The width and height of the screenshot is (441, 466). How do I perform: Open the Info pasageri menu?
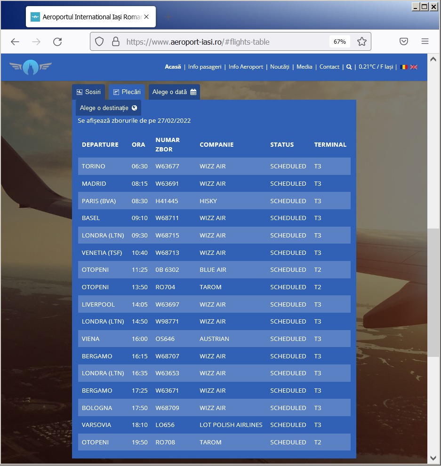pos(205,67)
